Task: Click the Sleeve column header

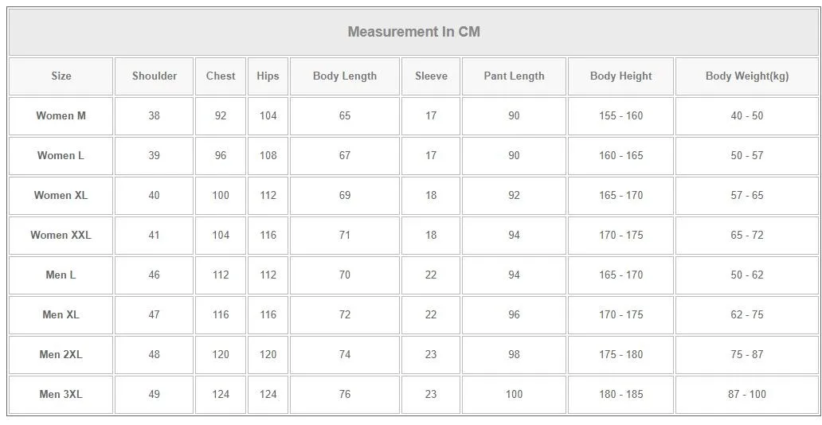Action: [x=431, y=76]
